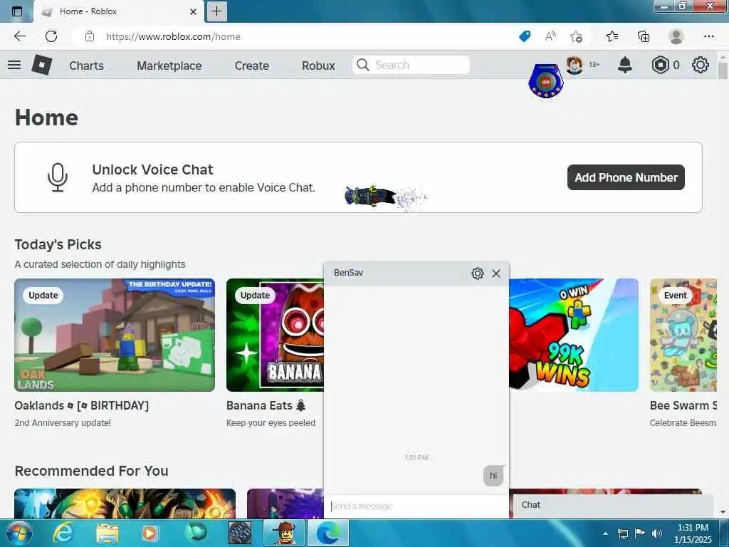The height and width of the screenshot is (547, 729).
Task: Open Action Center flag in tray
Action: coord(640,533)
